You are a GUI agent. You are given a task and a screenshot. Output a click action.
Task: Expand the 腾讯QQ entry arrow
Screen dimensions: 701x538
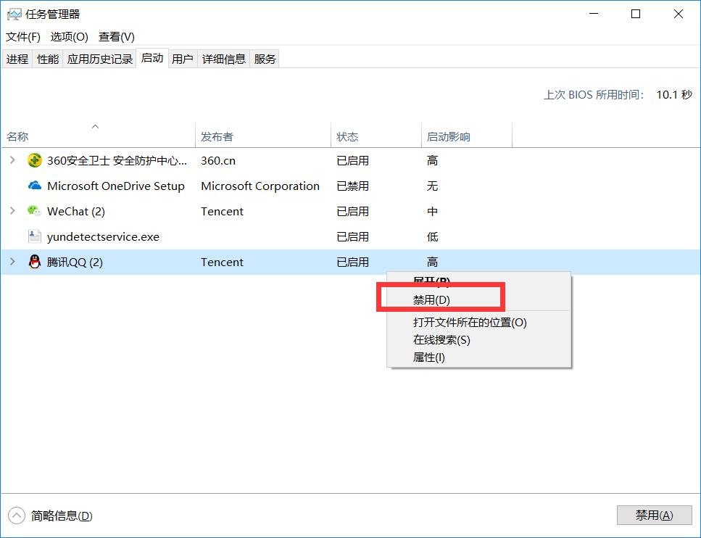point(12,262)
